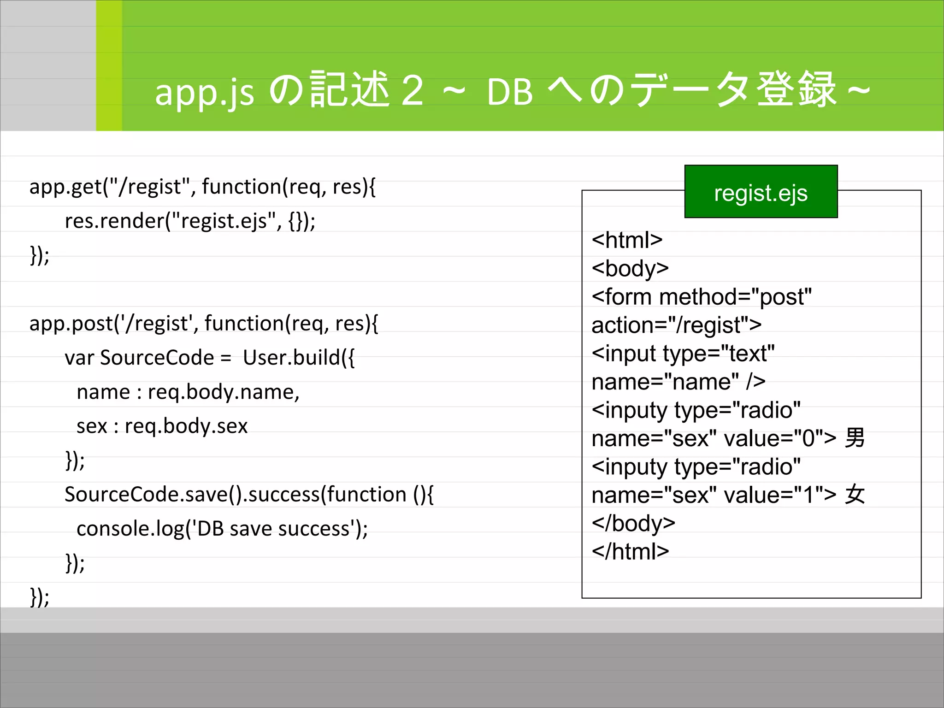This screenshot has height=708, width=944.
Task: Click the '<body>' opening tag text
Action: [x=630, y=269]
